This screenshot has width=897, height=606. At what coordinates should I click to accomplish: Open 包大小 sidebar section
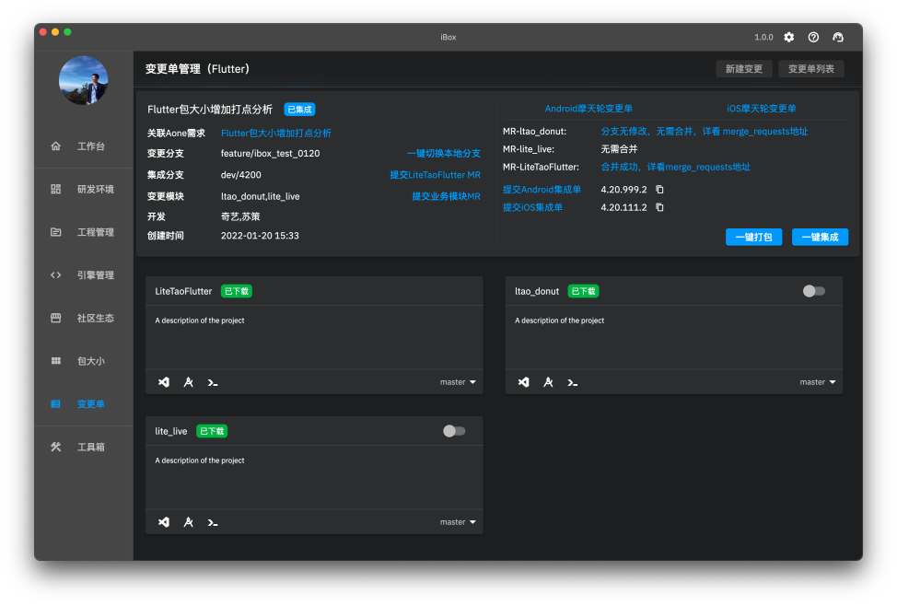point(90,361)
